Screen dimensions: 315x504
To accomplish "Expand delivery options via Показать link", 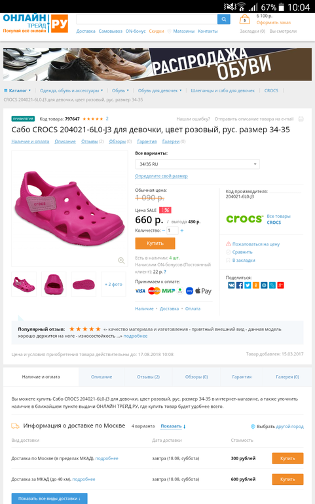I will (173, 426).
